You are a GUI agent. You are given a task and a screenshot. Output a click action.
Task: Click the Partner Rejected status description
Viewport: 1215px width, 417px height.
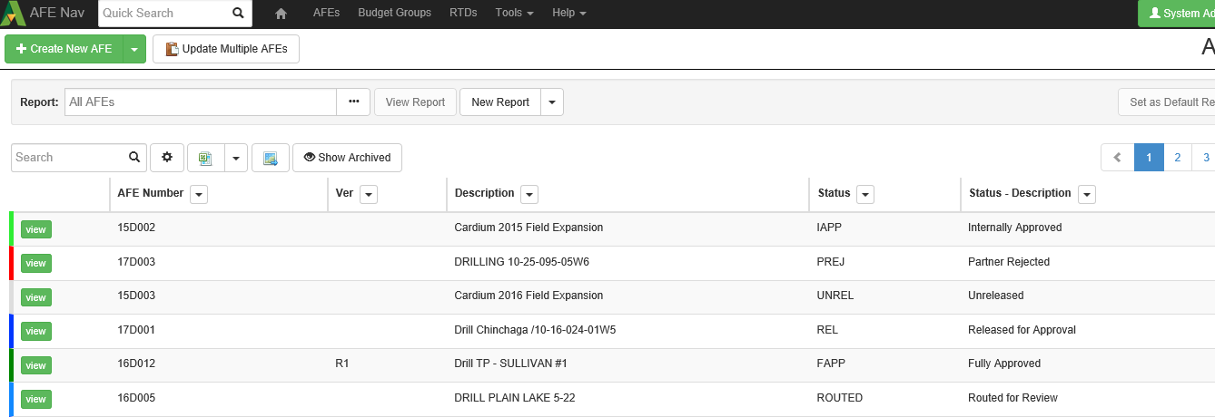pyautogui.click(x=1009, y=262)
